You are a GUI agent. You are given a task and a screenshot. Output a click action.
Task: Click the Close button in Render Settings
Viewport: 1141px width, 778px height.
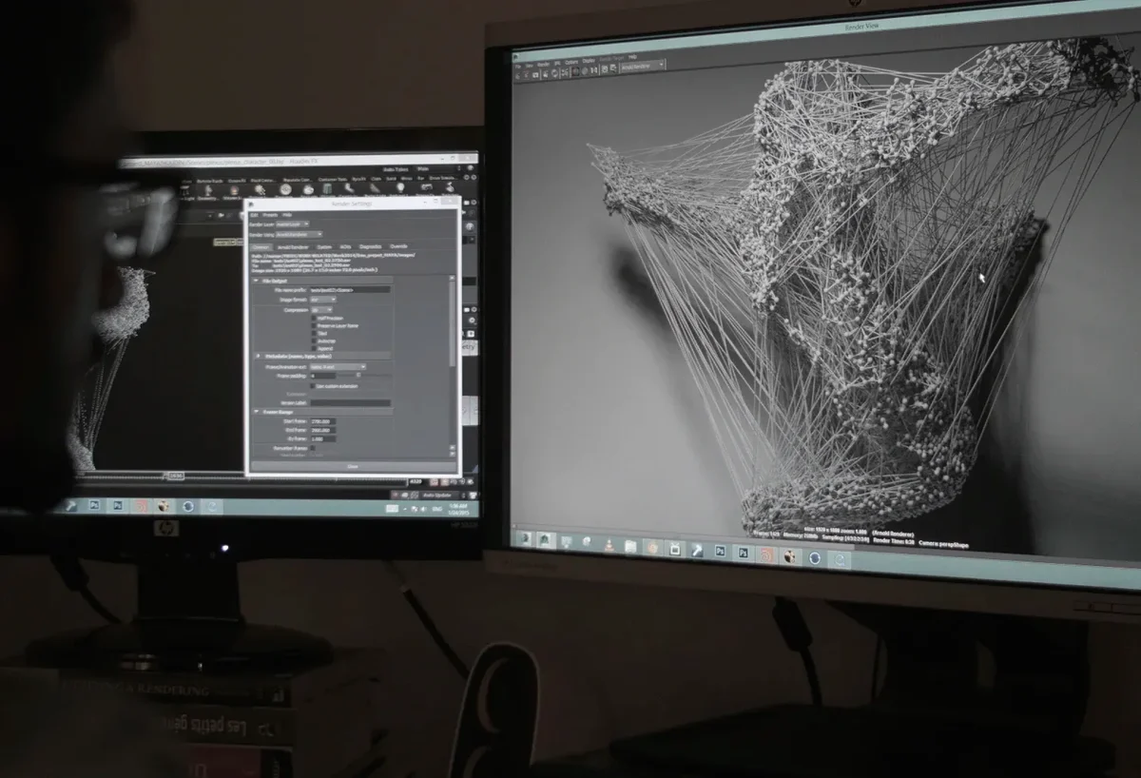pyautogui.click(x=353, y=466)
